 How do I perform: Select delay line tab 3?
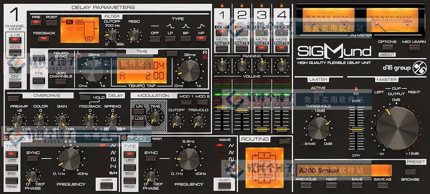point(262,15)
